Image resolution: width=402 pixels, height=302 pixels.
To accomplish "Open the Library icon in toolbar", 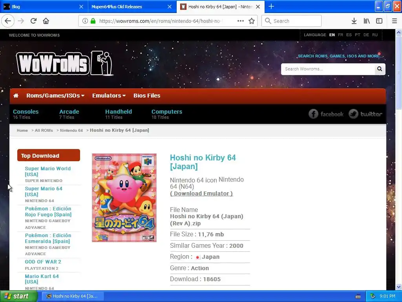I will 367,21.
